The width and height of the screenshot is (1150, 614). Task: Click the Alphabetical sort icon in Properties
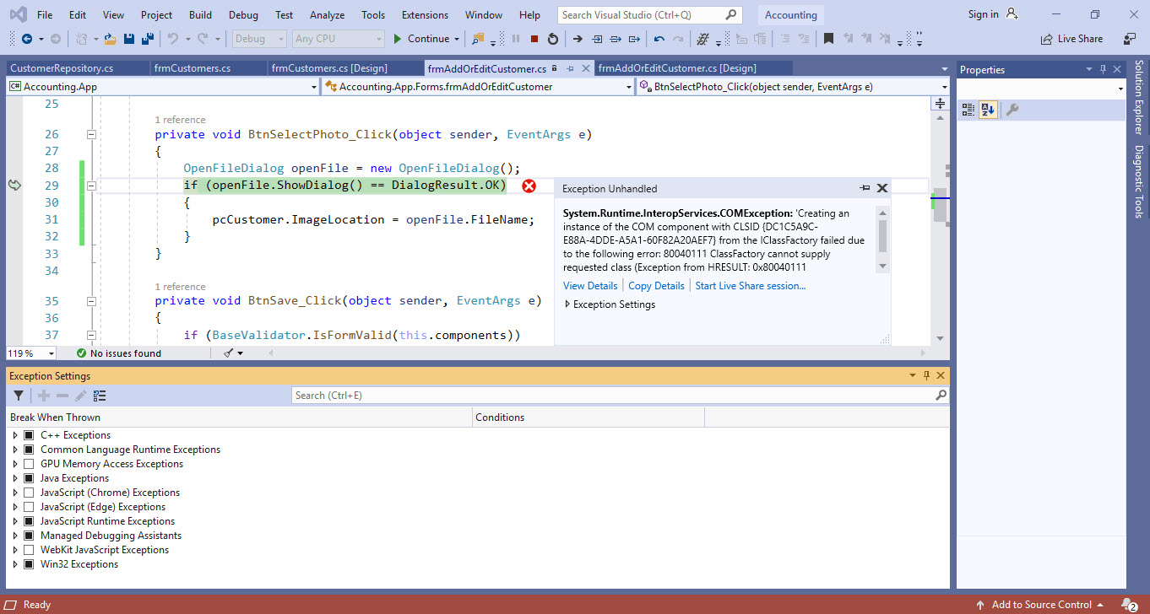[x=987, y=110]
